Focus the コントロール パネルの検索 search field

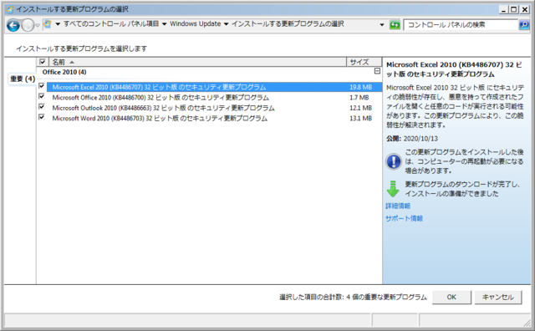pyautogui.click(x=461, y=25)
